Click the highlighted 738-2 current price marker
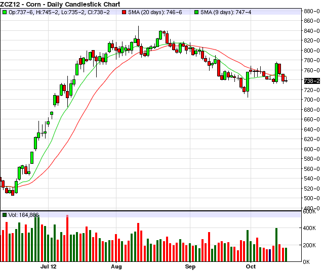324x271 pixels. click(x=312, y=81)
